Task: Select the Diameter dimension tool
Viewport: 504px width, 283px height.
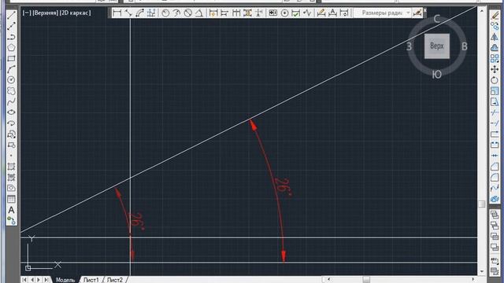Action: [188, 13]
